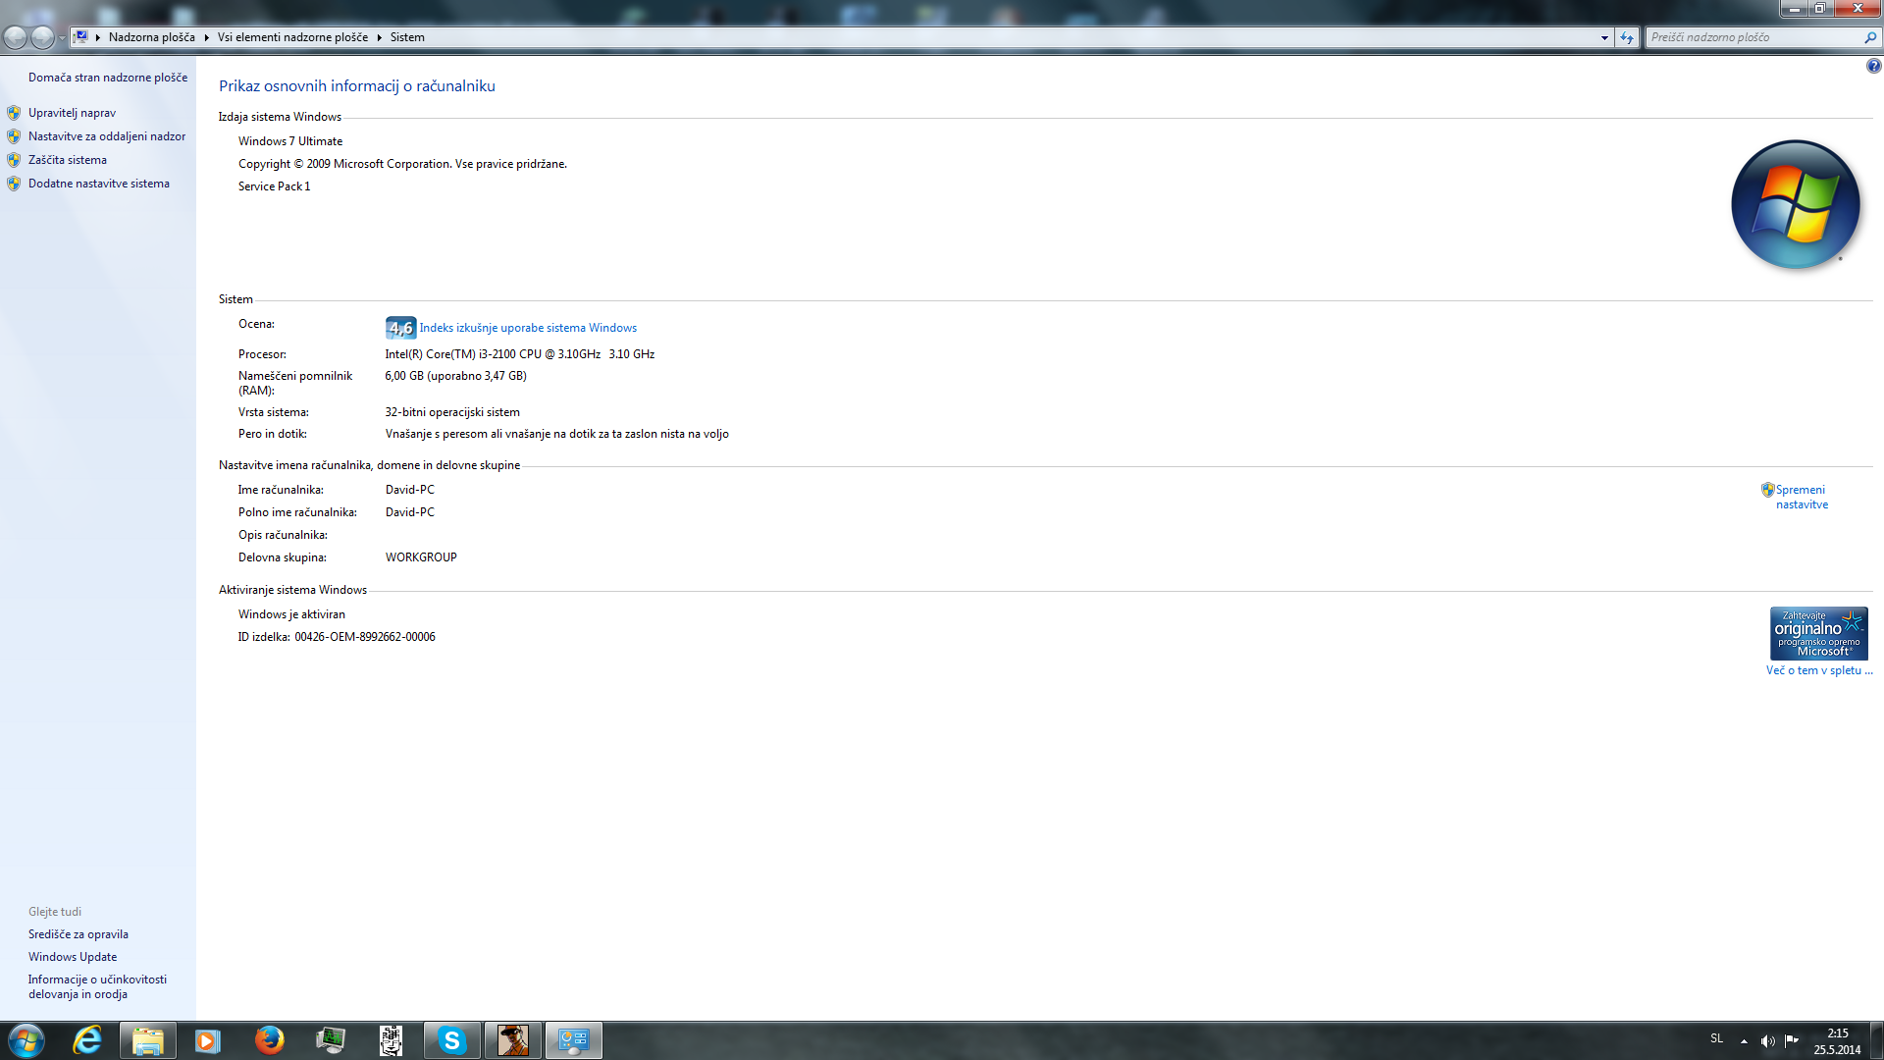Click shield icon beside Nastavitve za oddaljeni nadzor
The width and height of the screenshot is (1884, 1060).
tap(14, 136)
